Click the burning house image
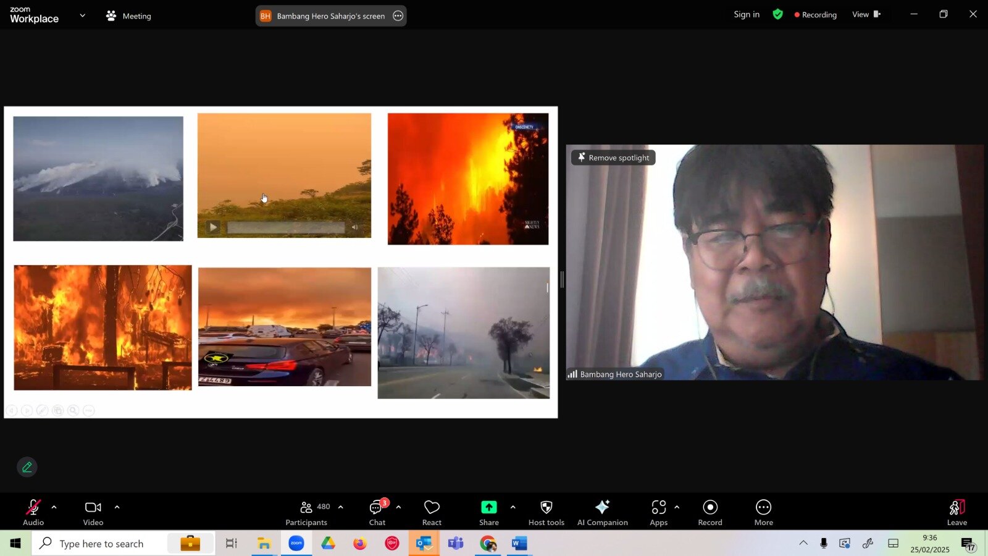The width and height of the screenshot is (988, 556). click(103, 327)
